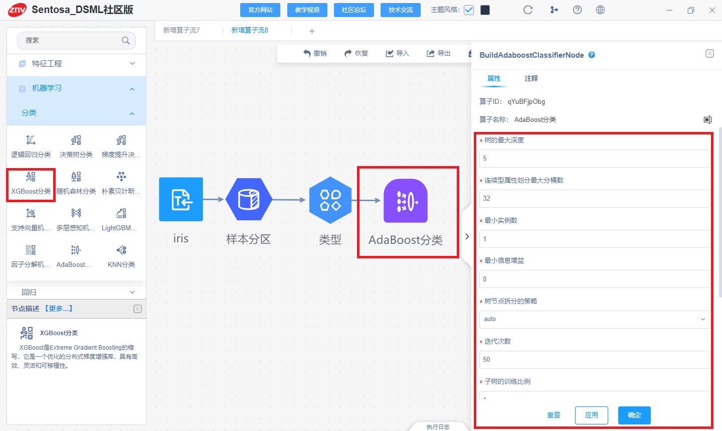Click the 迭代次数 input field
This screenshot has height=431, width=722.
[x=595, y=359]
